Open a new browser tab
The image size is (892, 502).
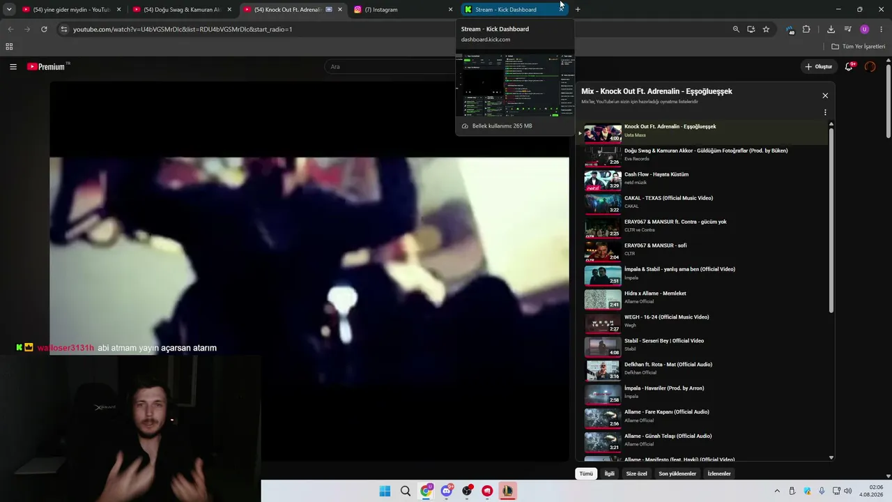click(578, 10)
